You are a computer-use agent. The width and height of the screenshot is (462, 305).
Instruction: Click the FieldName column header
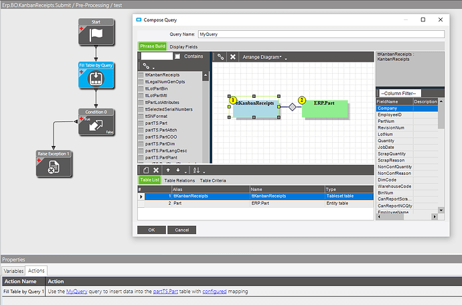pyautogui.click(x=394, y=101)
